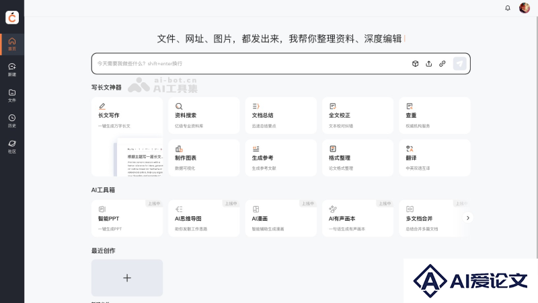
Task: Click the 数据可视化 subtitle text
Action: pos(185,168)
